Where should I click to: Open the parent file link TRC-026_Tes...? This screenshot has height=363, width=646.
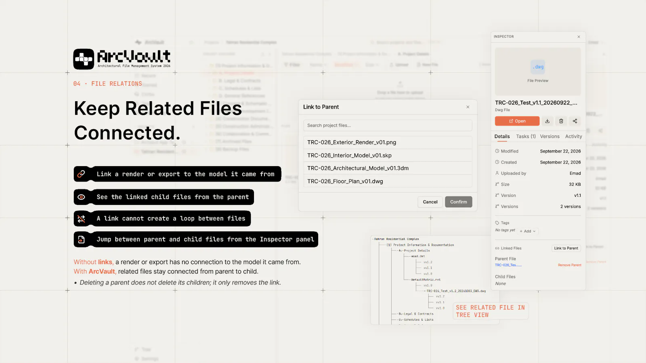pos(508,265)
